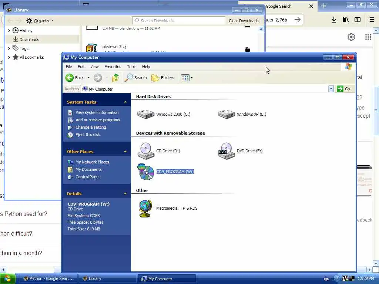Image resolution: width=379 pixels, height=284 pixels.
Task: Select the Macromedia FTP & RDS globe icon
Action: pos(145,209)
